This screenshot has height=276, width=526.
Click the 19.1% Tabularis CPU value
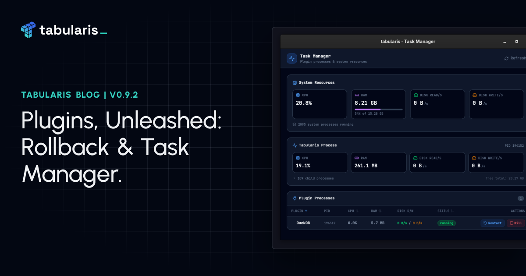(x=303, y=166)
